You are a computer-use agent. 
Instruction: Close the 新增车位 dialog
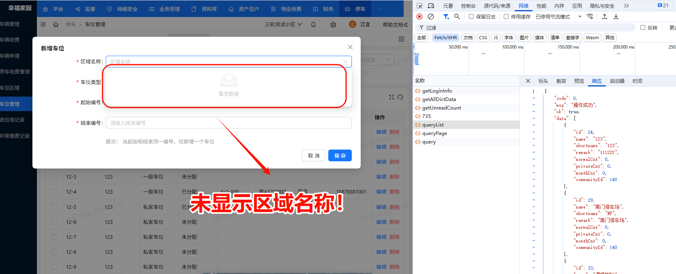click(350, 47)
